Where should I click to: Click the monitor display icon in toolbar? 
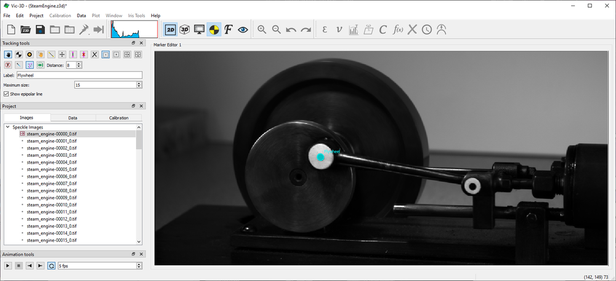pyautogui.click(x=199, y=30)
